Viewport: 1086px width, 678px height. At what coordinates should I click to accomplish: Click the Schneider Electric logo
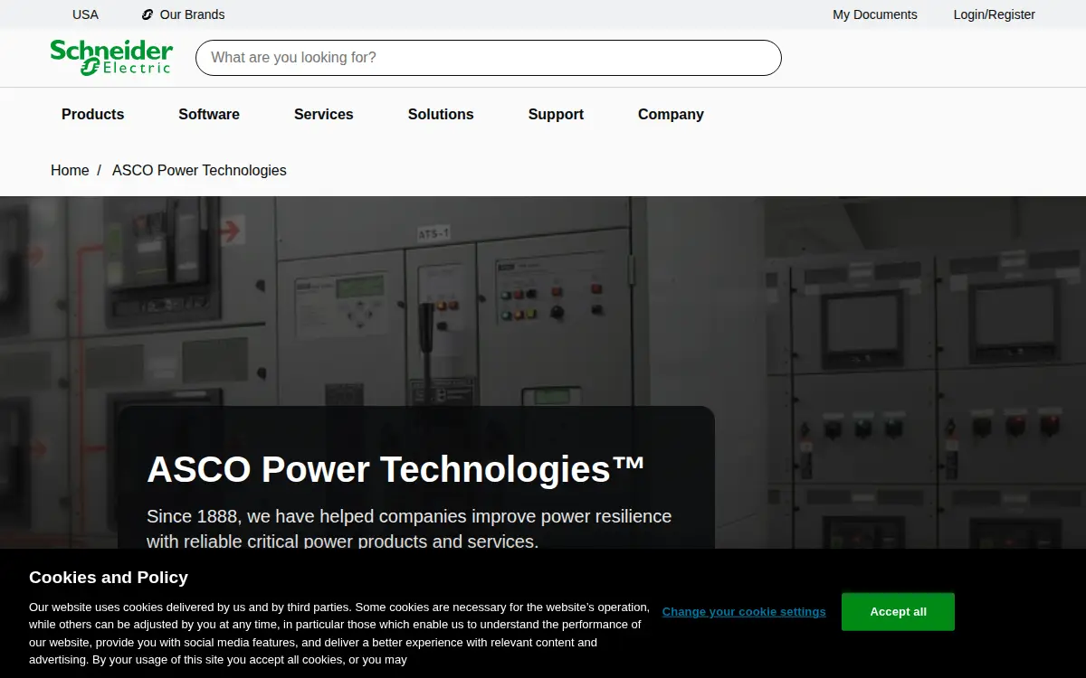coord(111,58)
